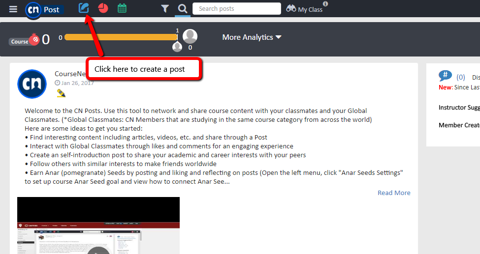This screenshot has width=480, height=254.
Task: Open the green calendar icon
Action: click(122, 8)
